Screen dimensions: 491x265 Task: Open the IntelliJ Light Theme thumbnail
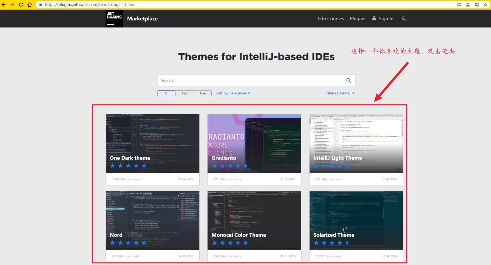(356, 144)
